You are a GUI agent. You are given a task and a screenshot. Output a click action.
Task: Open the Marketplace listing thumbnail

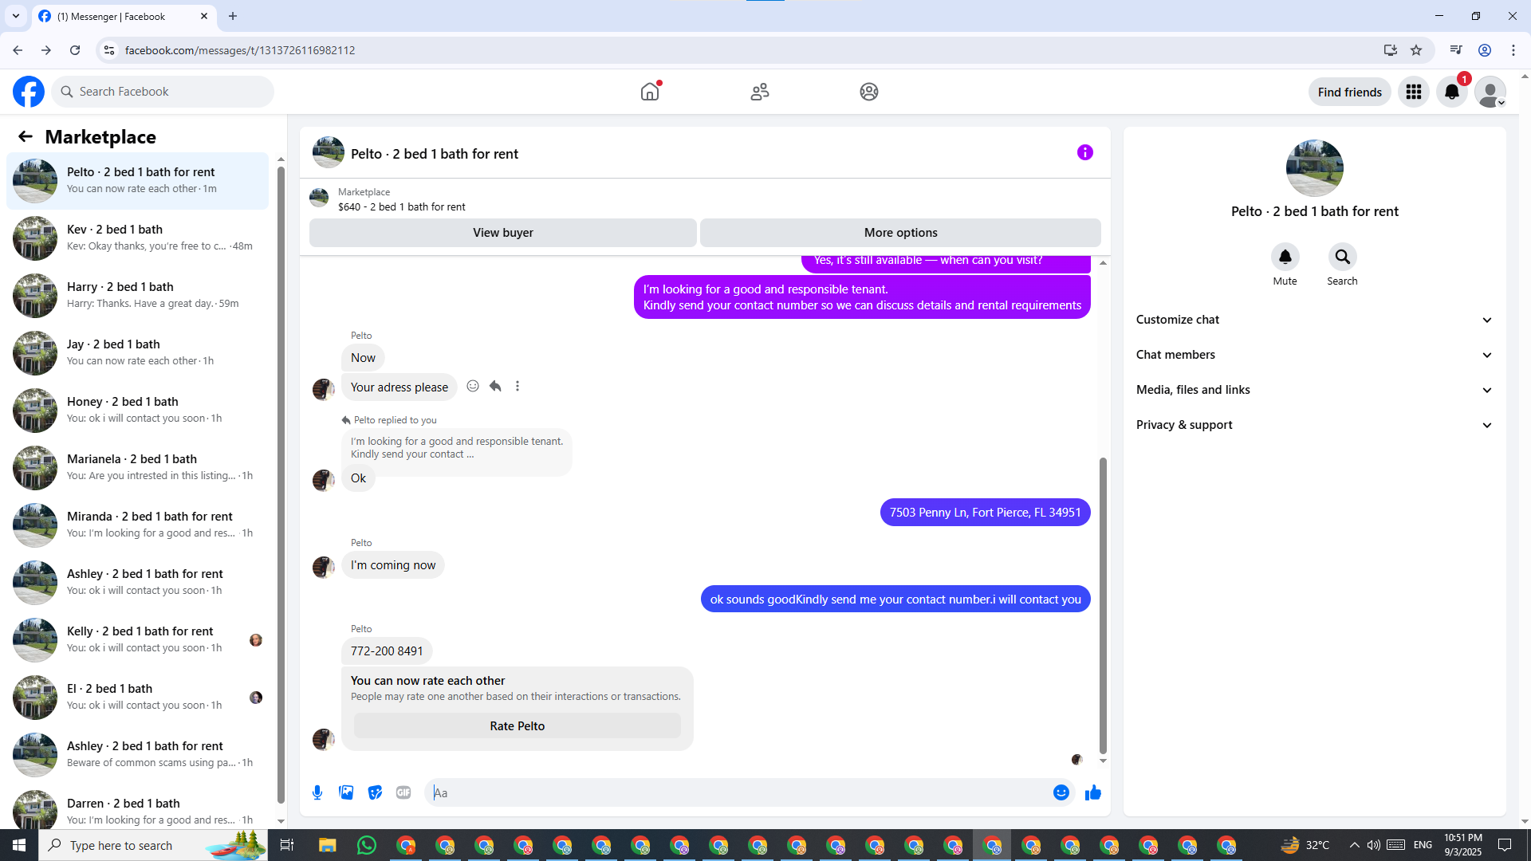[319, 199]
